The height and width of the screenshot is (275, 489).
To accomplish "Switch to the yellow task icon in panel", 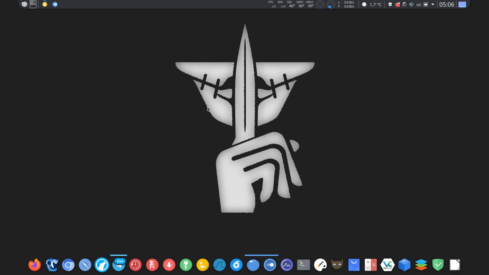I will click(45, 4).
